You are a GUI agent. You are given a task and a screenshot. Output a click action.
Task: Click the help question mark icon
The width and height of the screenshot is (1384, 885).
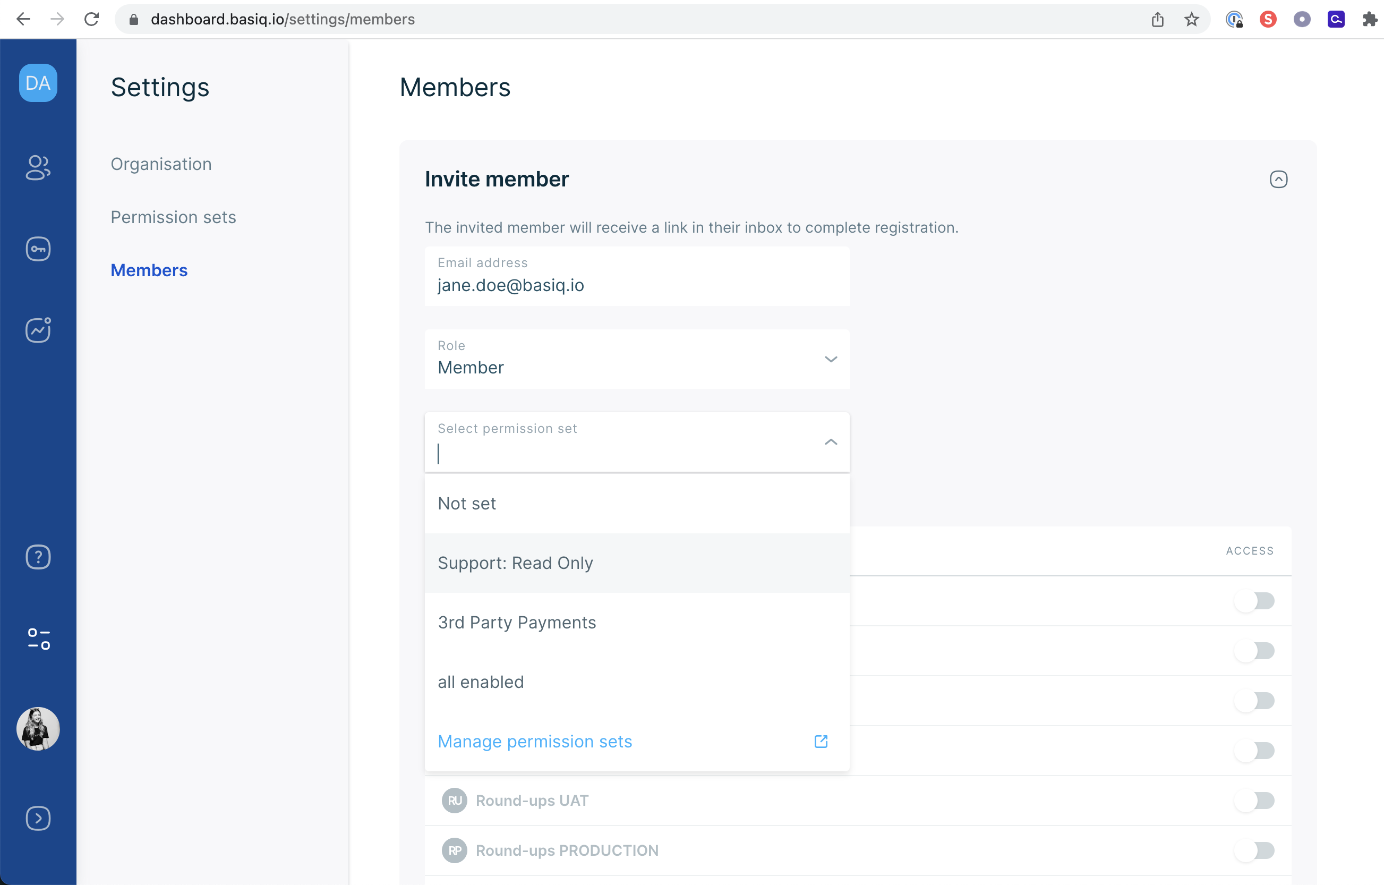[38, 557]
